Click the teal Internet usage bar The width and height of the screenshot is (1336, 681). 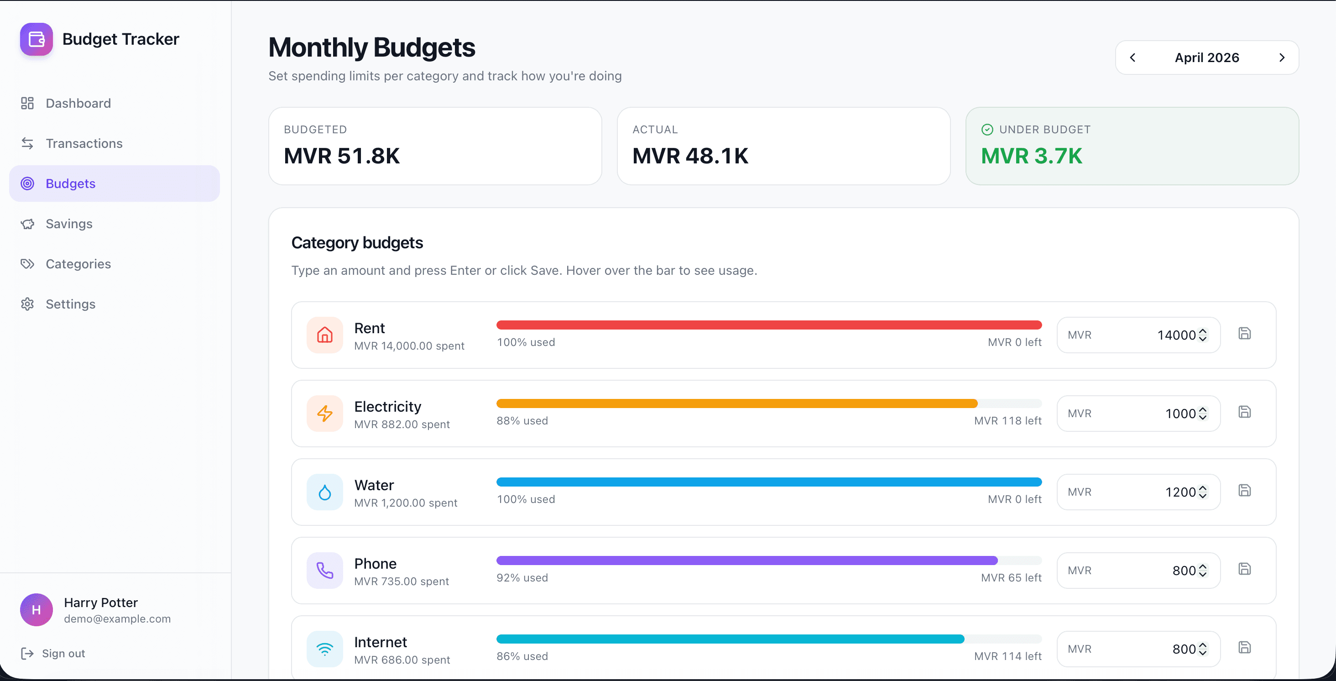click(730, 639)
